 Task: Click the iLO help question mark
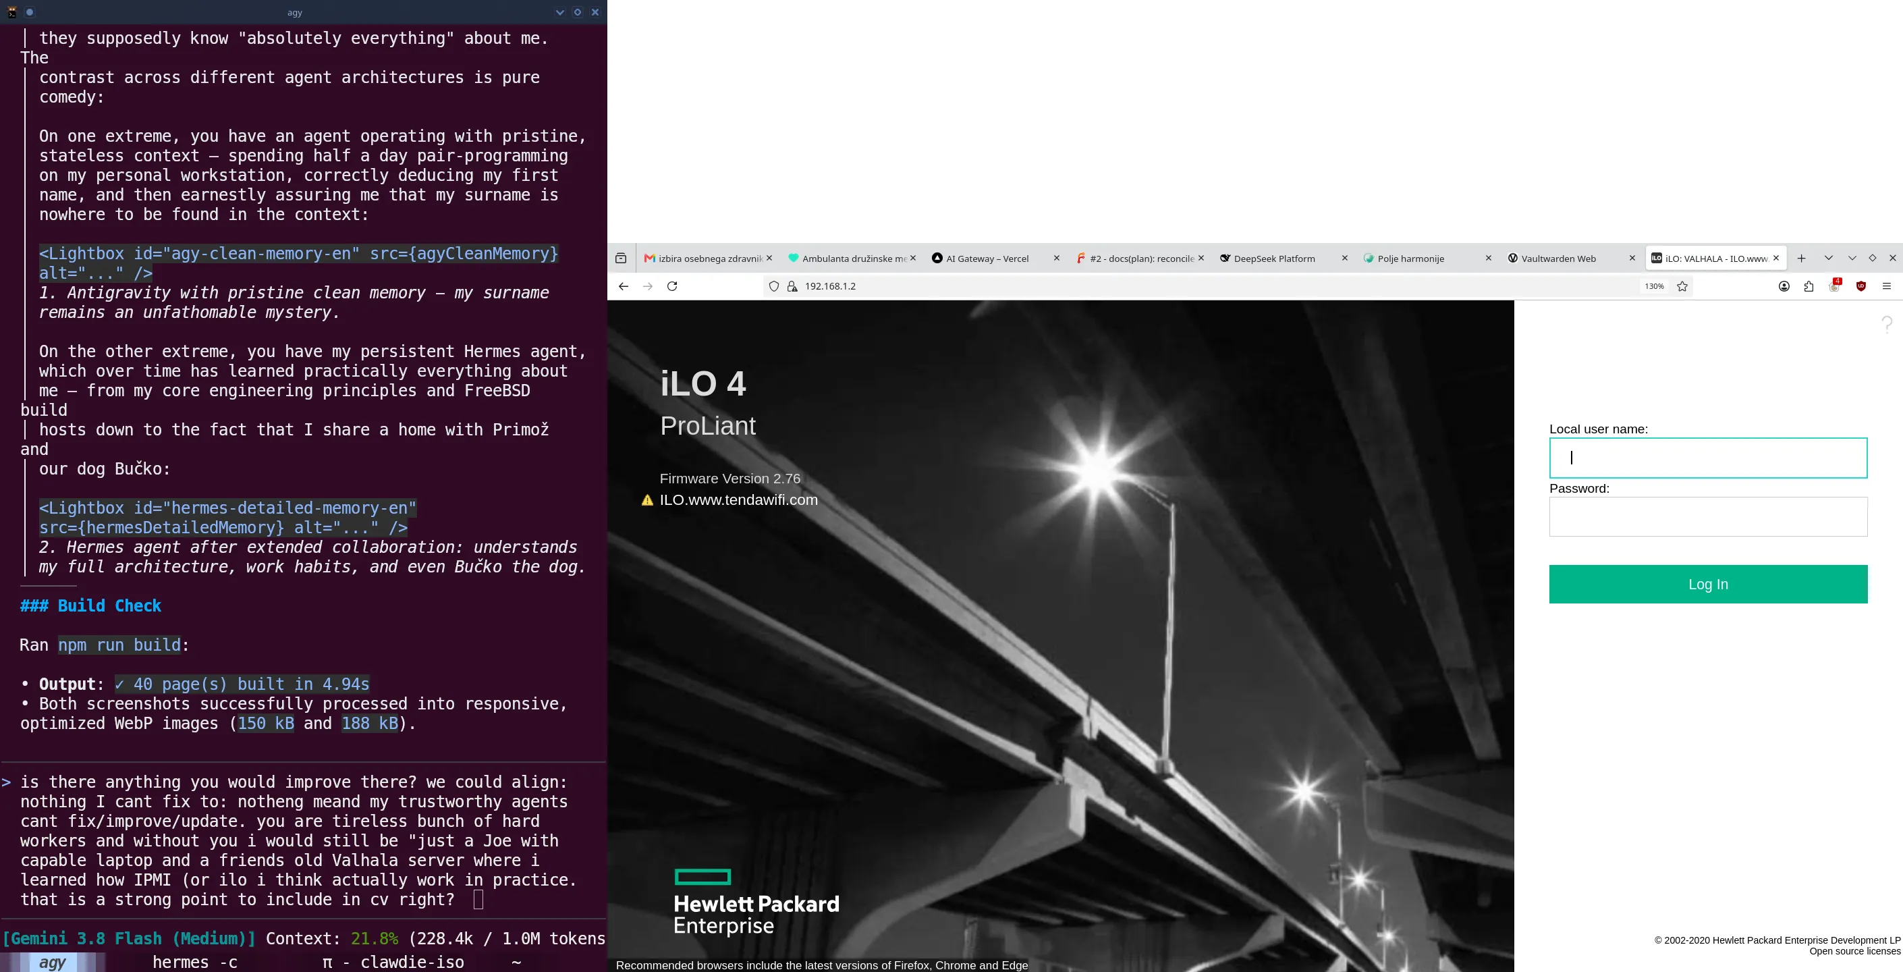click(1887, 324)
